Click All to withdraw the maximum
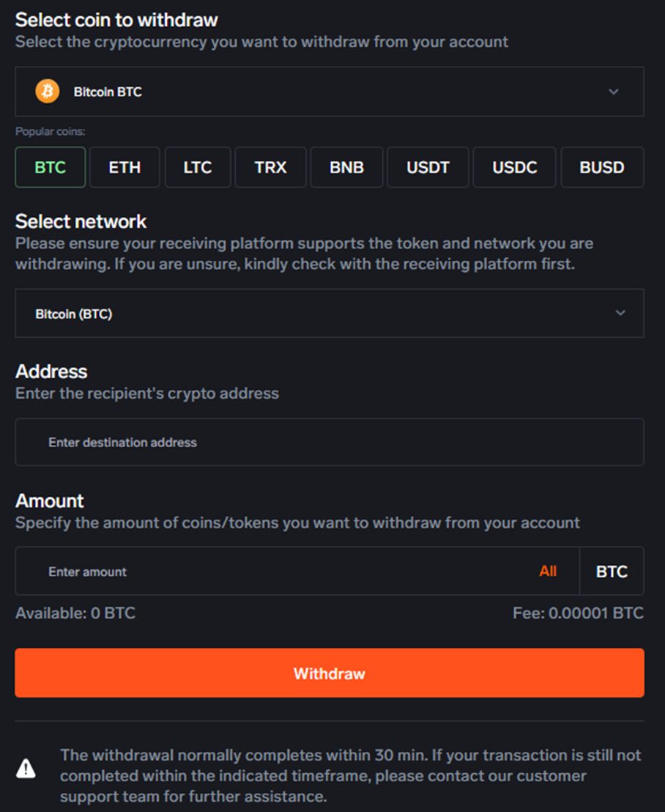Viewport: 665px width, 812px height. pos(548,571)
